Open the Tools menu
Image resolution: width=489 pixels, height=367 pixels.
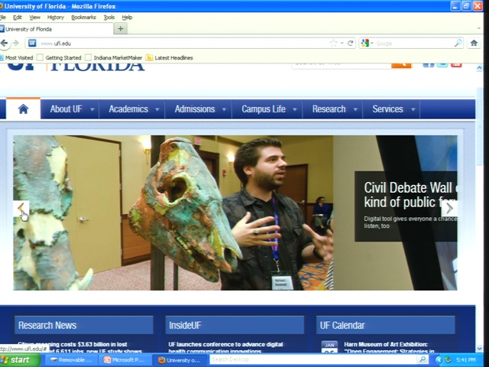coord(109,18)
